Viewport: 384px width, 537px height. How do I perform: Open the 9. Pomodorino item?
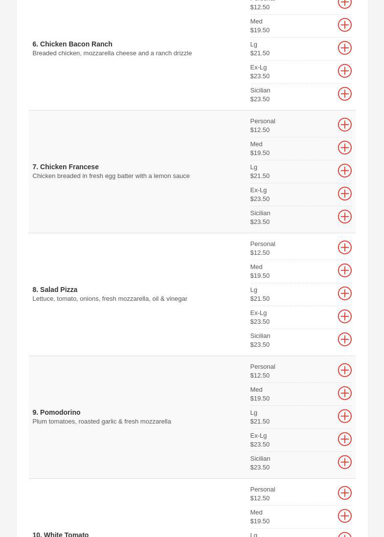56,412
